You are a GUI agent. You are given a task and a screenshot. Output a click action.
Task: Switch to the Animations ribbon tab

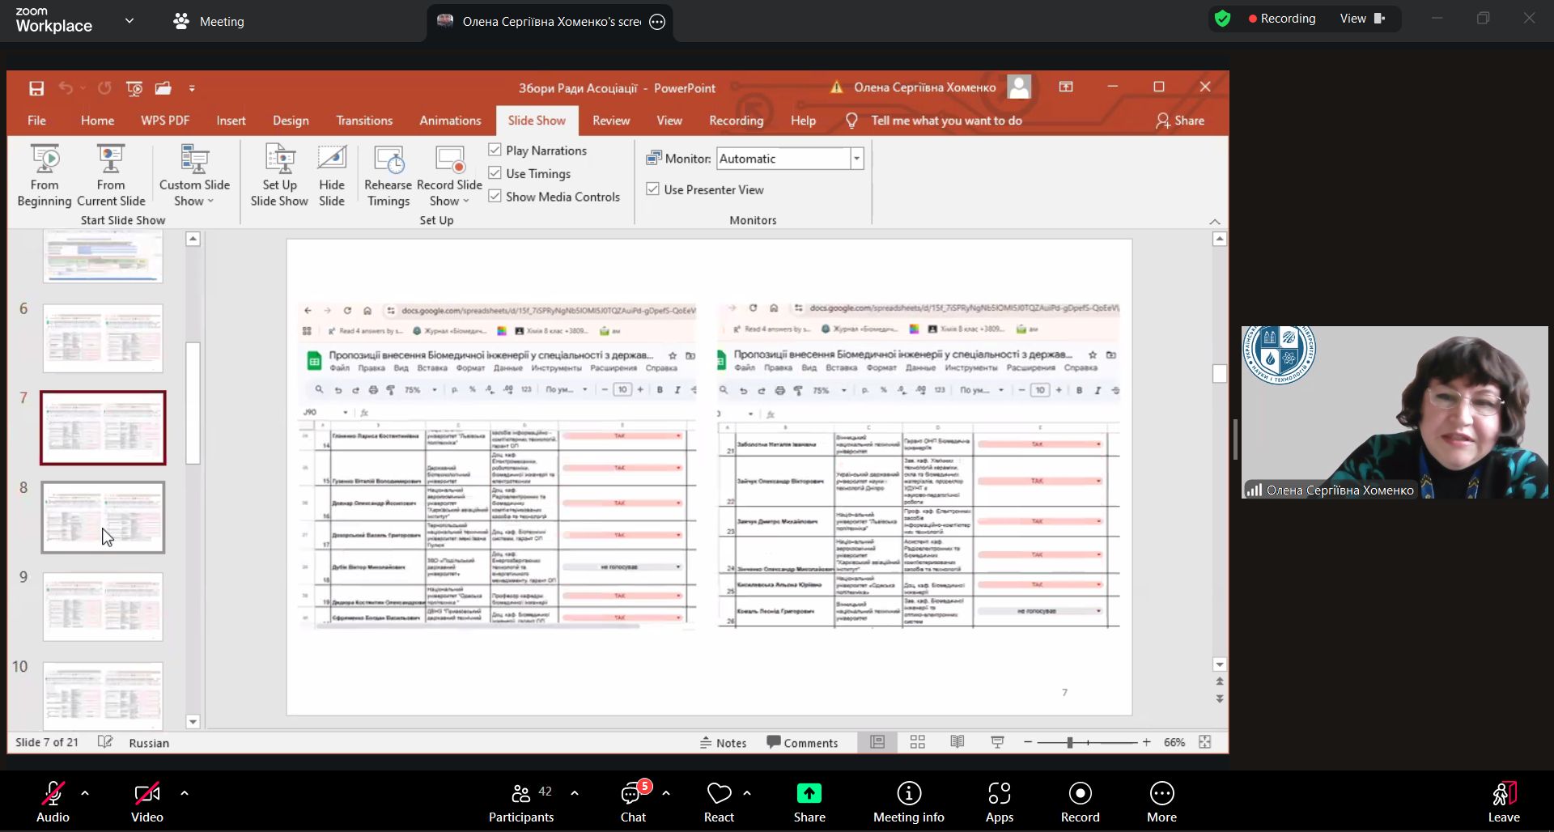pyautogui.click(x=450, y=121)
